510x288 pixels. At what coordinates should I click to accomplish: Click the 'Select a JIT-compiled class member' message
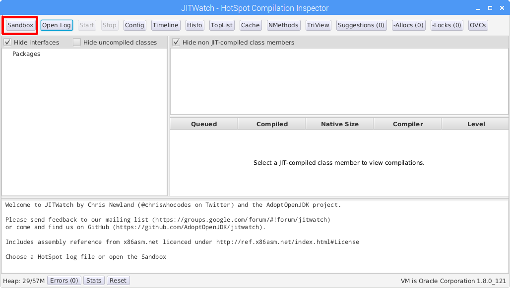(339, 163)
